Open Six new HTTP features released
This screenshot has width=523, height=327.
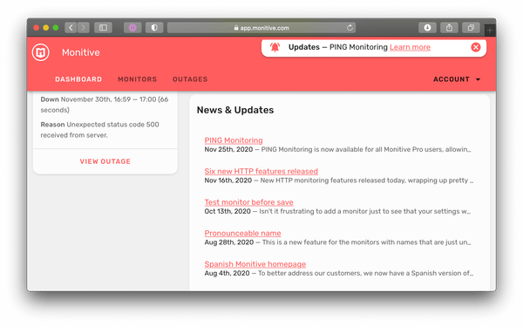click(x=261, y=171)
